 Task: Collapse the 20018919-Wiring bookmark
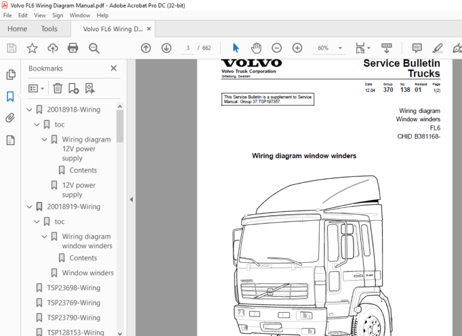(29, 206)
